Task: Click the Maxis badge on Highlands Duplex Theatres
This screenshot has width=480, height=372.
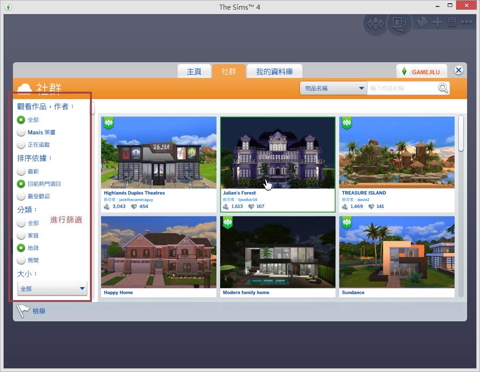Action: pos(108,123)
